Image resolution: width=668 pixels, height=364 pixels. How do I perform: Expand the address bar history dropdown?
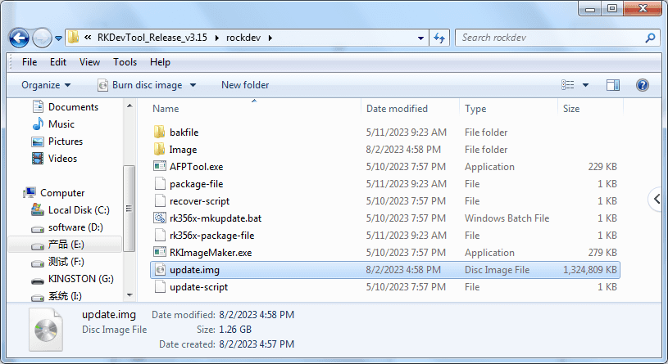point(420,38)
